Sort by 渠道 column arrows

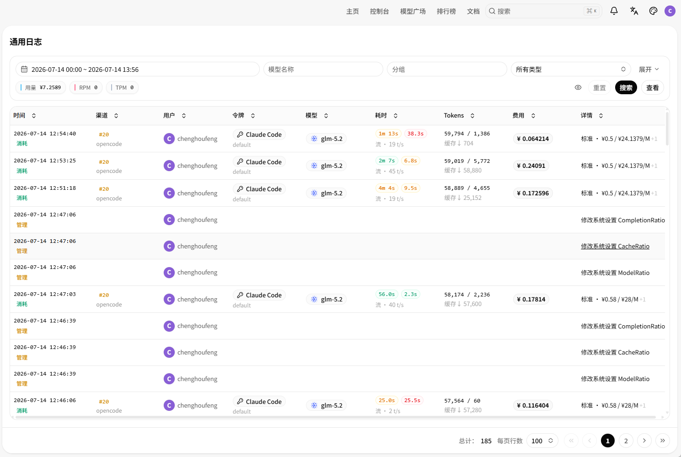(x=116, y=116)
